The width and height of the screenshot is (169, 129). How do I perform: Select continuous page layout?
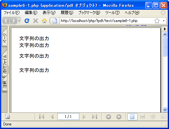coord(142,117)
